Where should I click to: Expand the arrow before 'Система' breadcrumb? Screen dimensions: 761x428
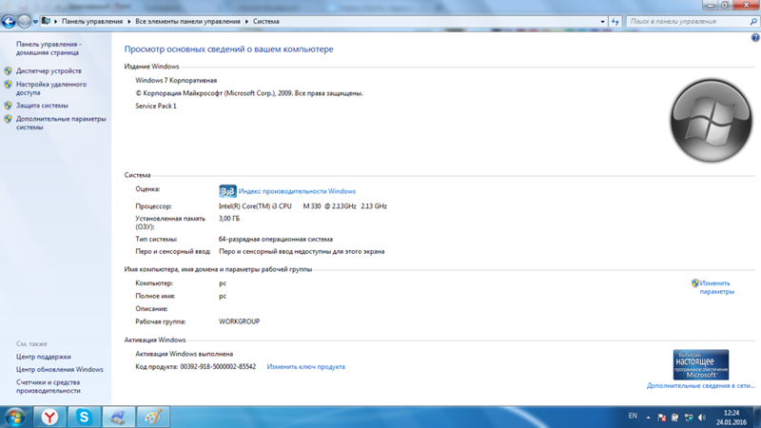[x=246, y=21]
